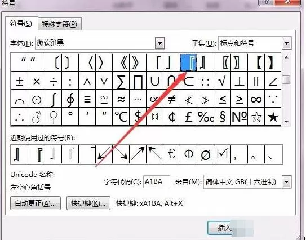306x240 pixels.
Task: Select the north-west arrow ↖ recent symbol
Action: tap(155, 154)
